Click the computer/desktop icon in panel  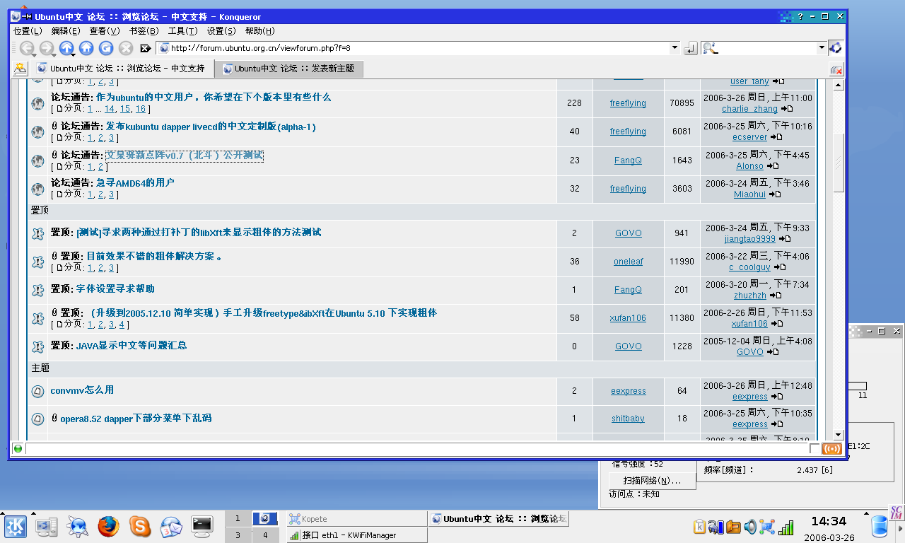47,526
